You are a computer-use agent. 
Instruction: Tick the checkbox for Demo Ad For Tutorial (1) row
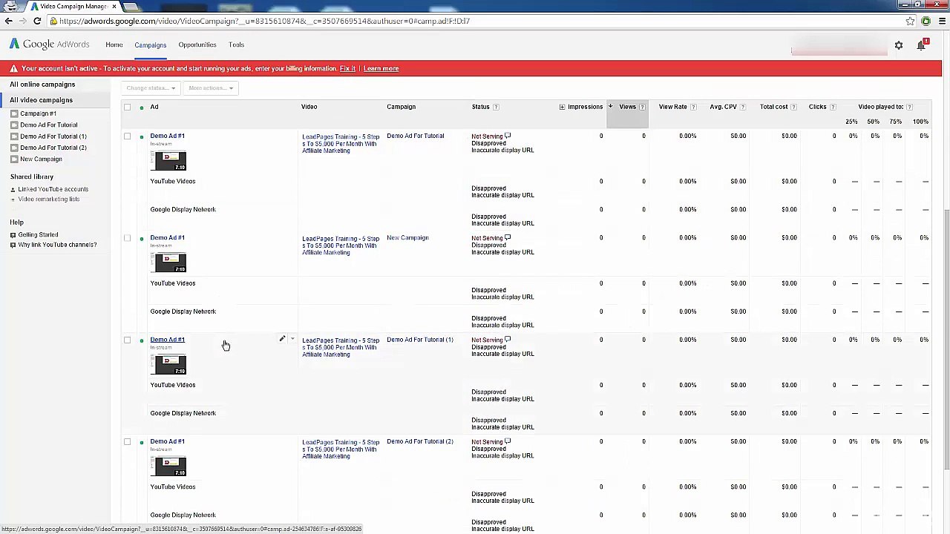pyautogui.click(x=127, y=340)
